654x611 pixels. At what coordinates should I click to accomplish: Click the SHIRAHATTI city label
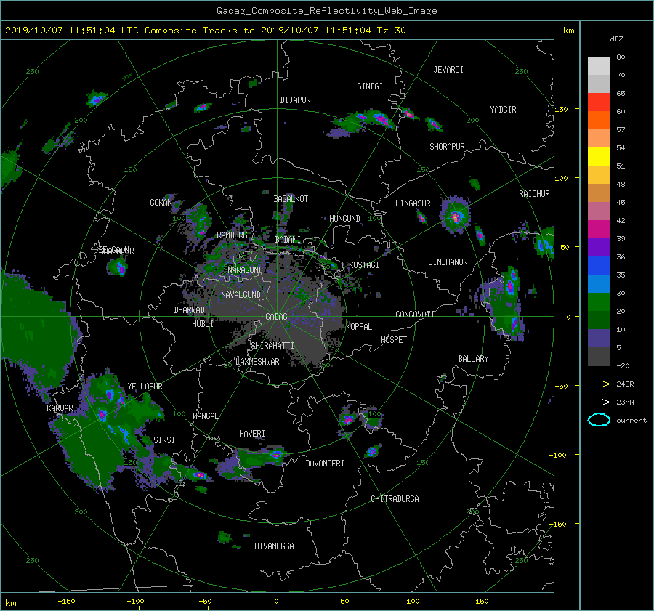coord(272,346)
